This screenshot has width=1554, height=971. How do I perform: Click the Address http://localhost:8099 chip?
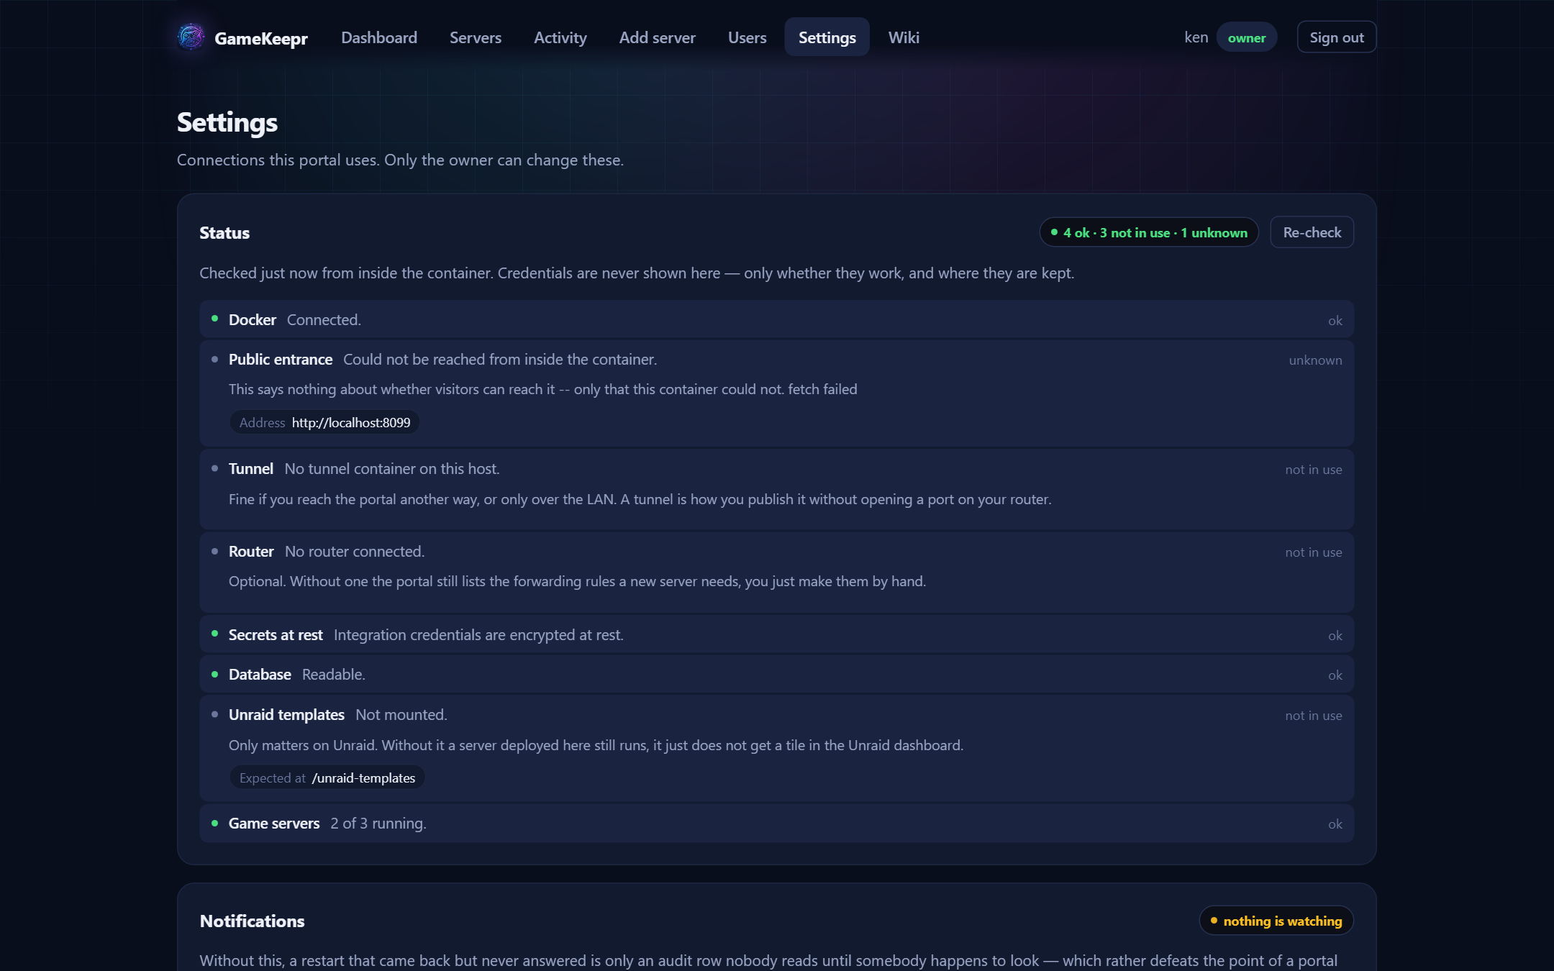click(x=324, y=422)
